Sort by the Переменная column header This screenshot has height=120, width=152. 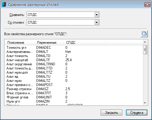click(x=49, y=43)
